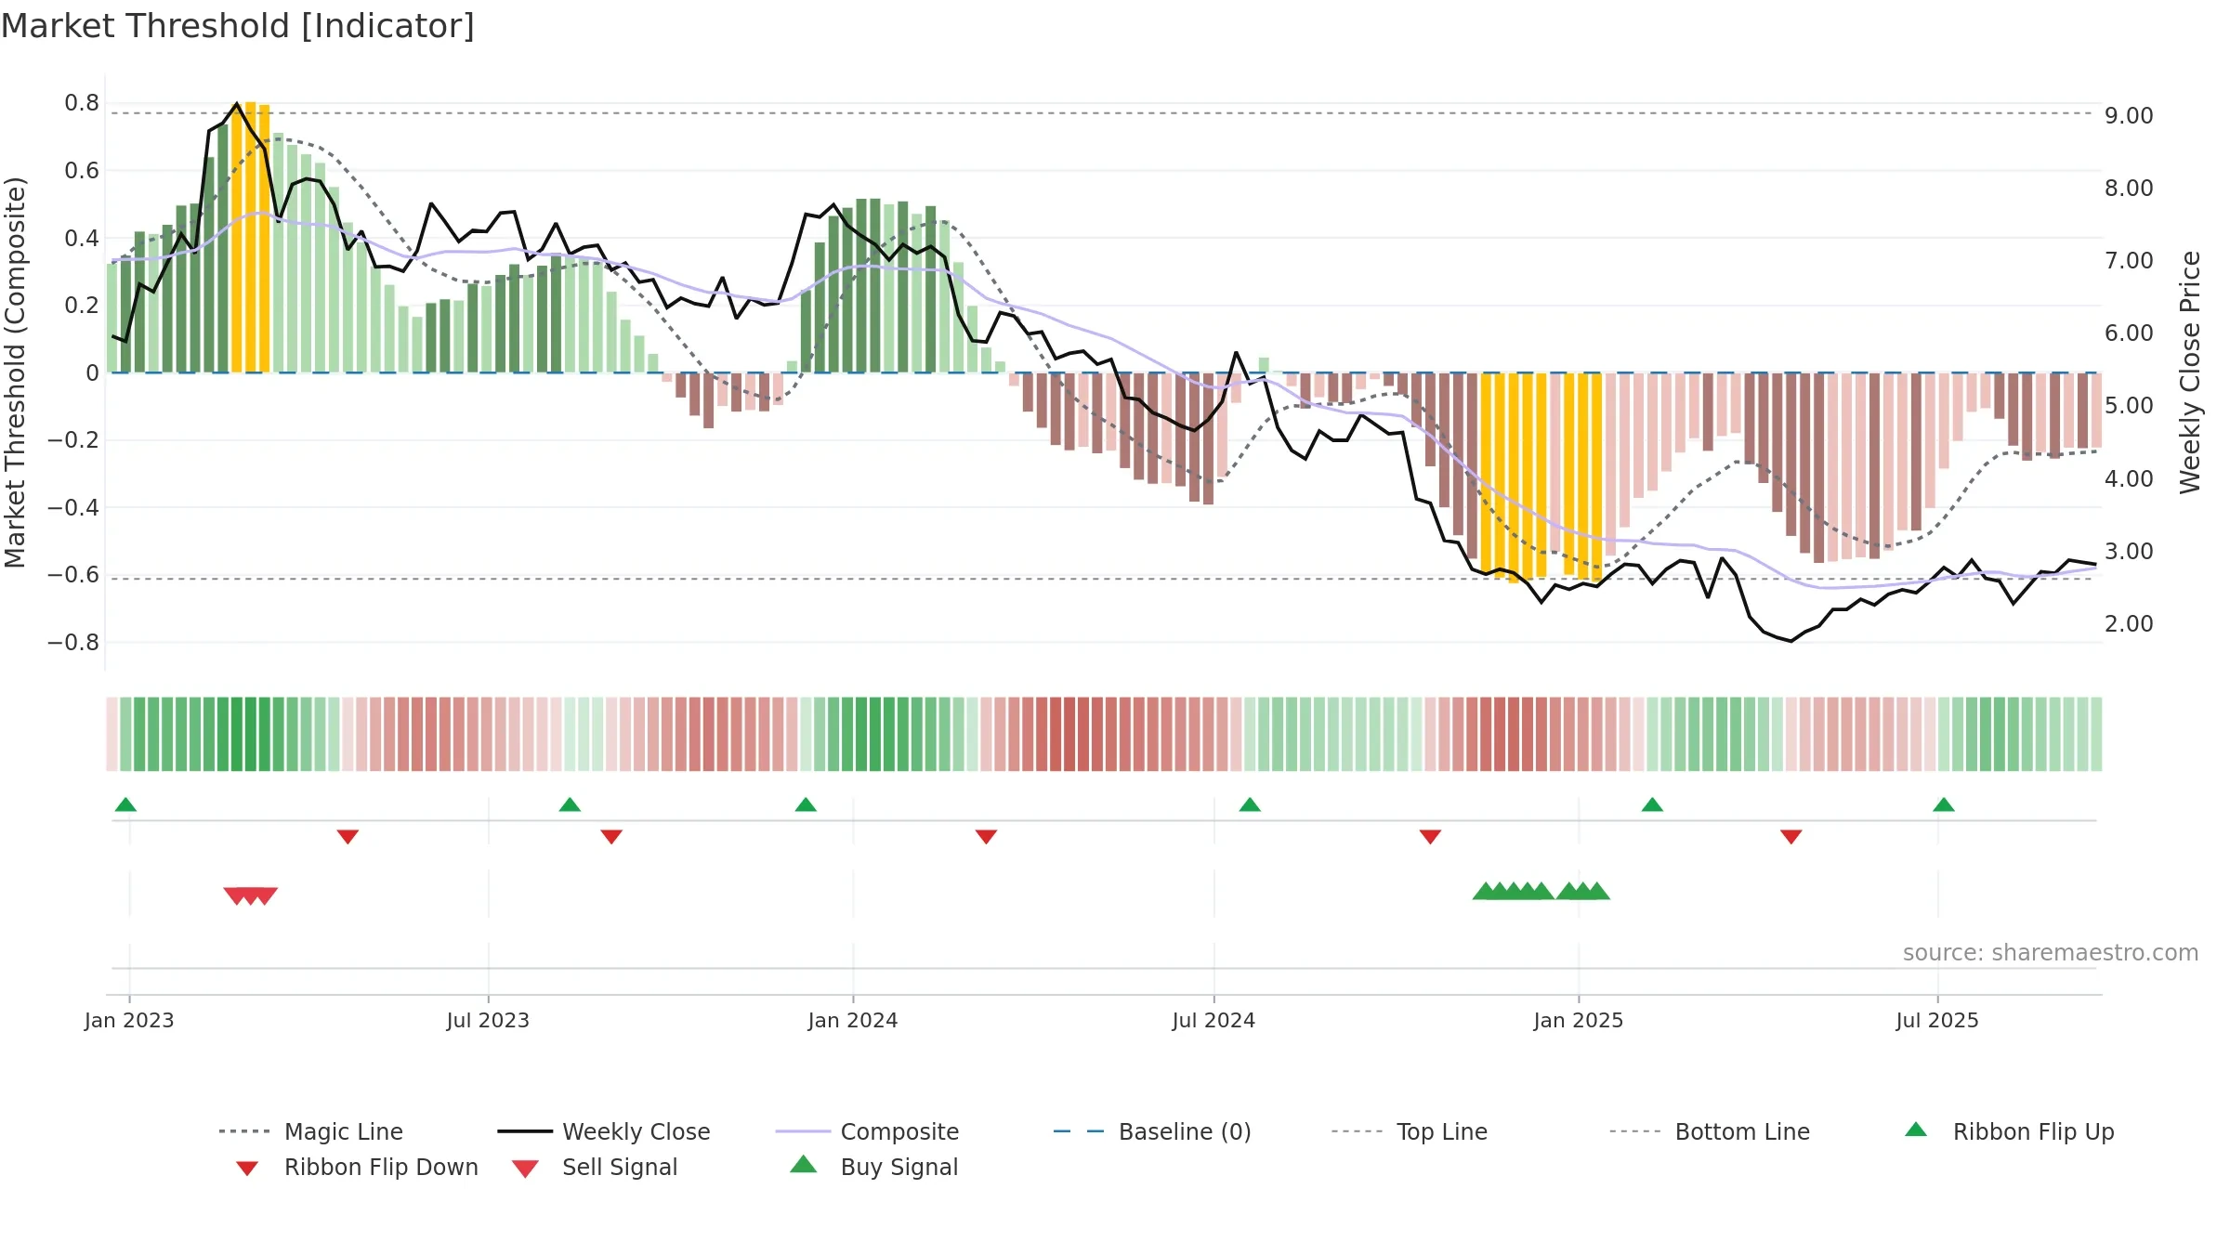This screenshot has width=2230, height=1254.
Task: Click the Jan 2023 x-axis label
Action: click(129, 1021)
